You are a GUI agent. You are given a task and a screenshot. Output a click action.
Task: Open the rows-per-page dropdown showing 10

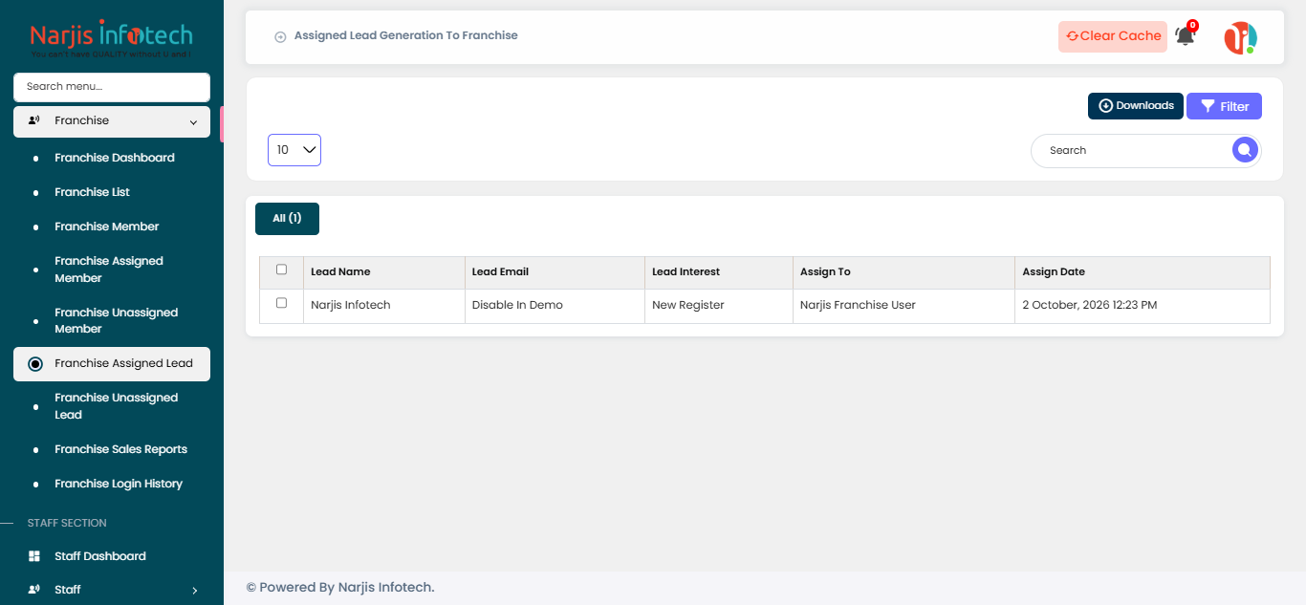click(x=294, y=150)
